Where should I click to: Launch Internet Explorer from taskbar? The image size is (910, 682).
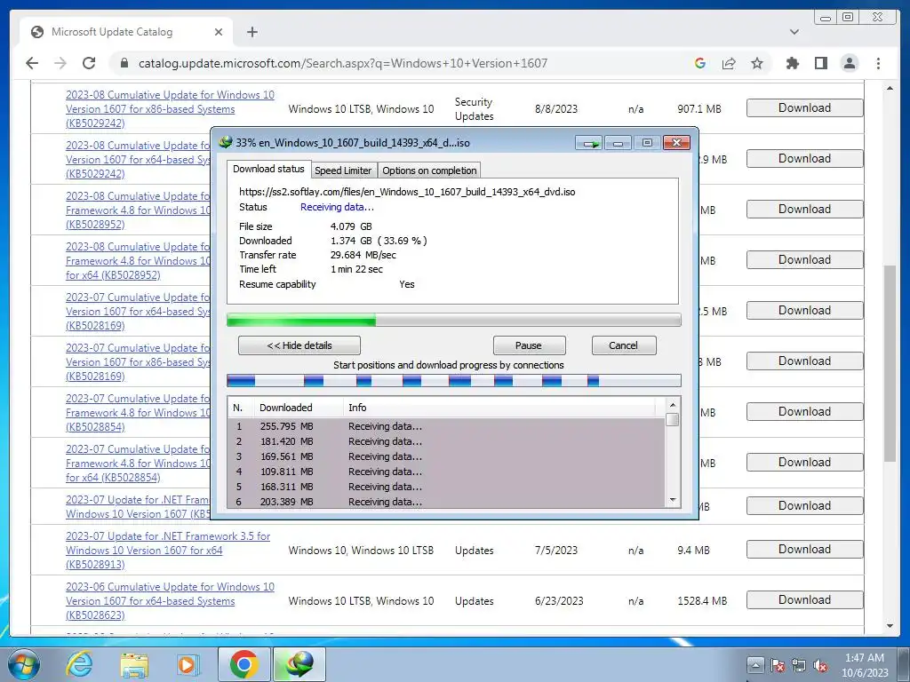coord(79,664)
